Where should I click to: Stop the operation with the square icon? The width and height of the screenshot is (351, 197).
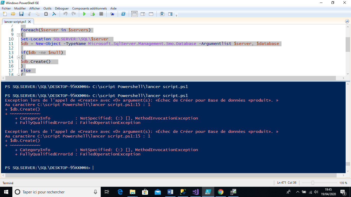pyautogui.click(x=101, y=14)
